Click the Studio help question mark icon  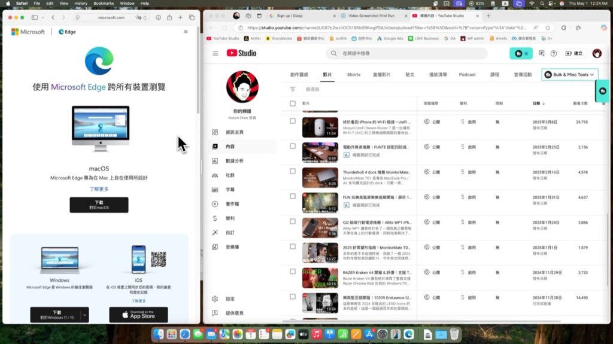(x=554, y=53)
